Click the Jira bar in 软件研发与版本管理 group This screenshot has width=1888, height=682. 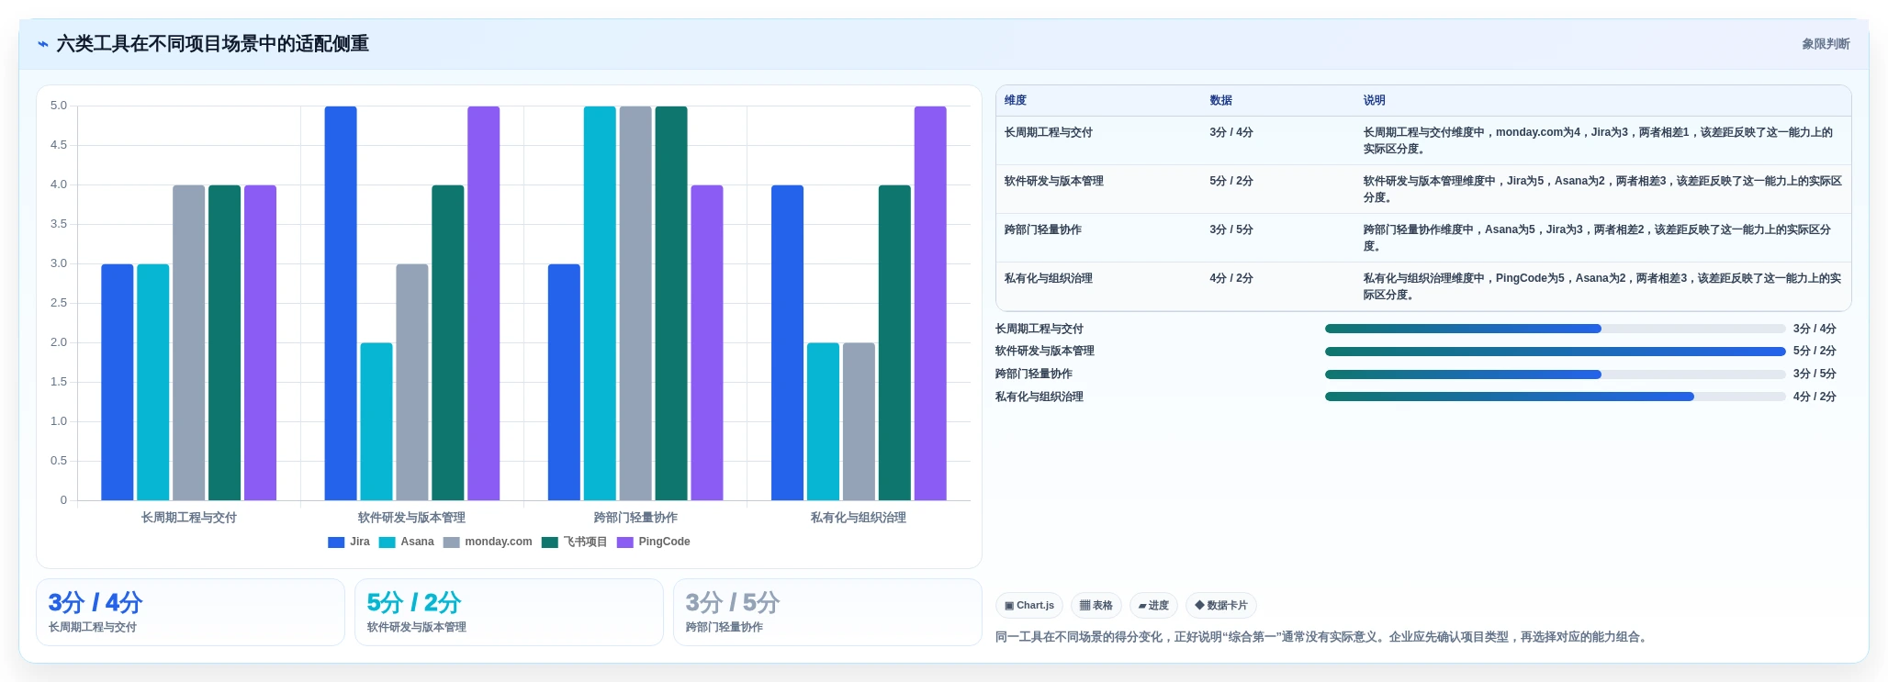click(341, 304)
